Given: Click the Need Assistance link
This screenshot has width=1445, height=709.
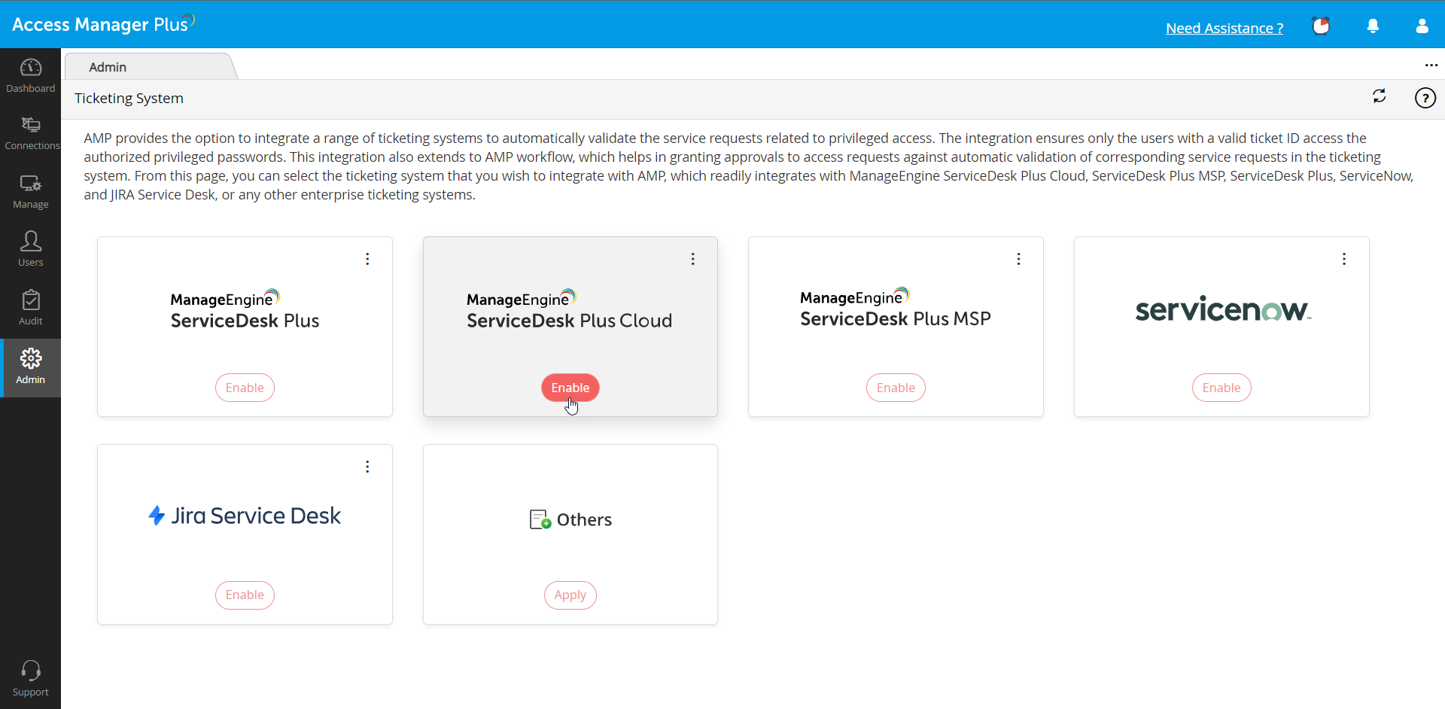Looking at the screenshot, I should coord(1224,28).
